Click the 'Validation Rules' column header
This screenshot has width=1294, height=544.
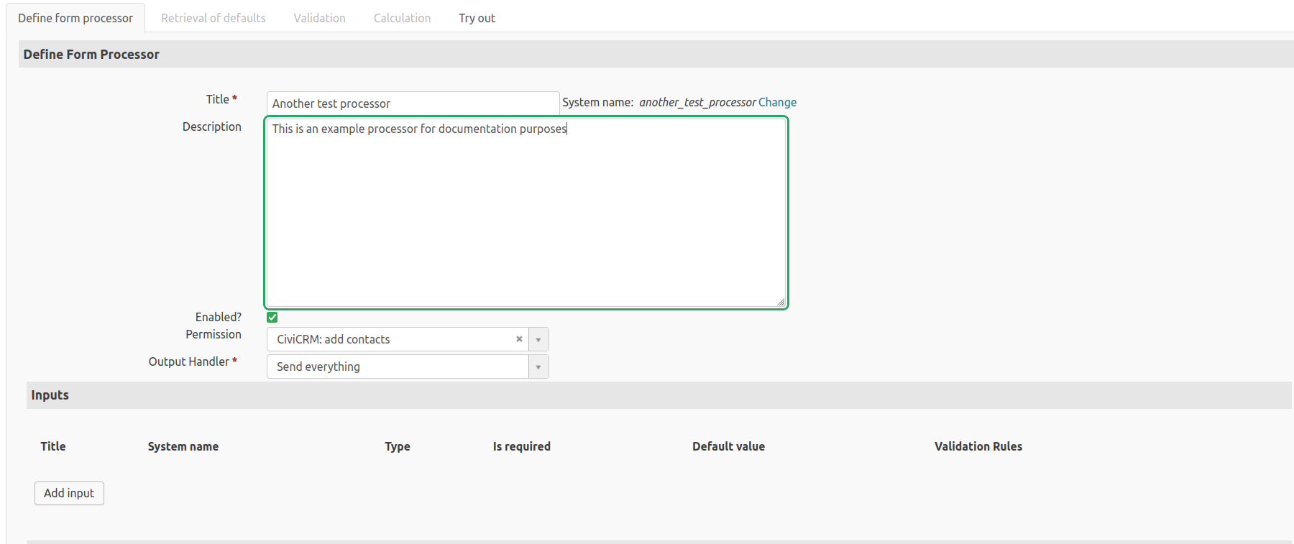978,446
